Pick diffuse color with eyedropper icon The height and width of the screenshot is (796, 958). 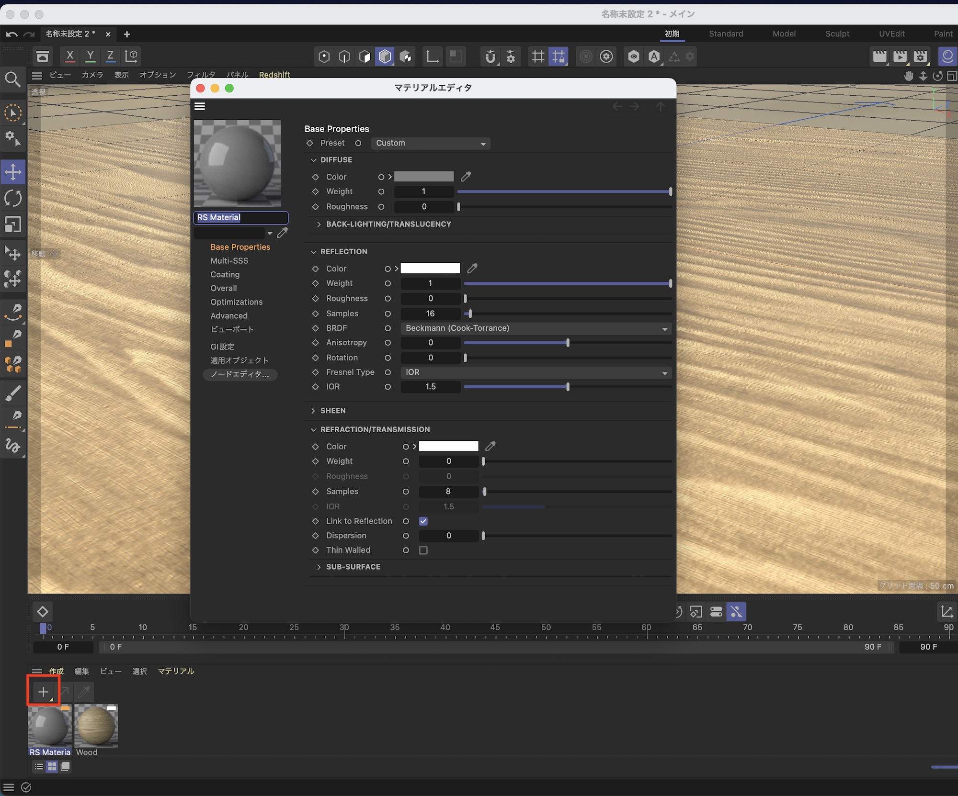(466, 177)
